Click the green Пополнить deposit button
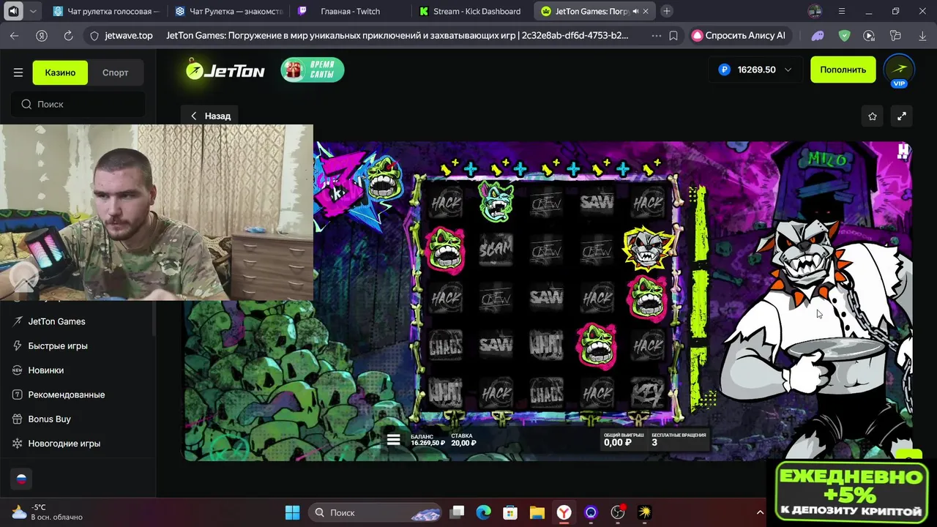Viewport: 937px width, 527px height. tap(843, 70)
